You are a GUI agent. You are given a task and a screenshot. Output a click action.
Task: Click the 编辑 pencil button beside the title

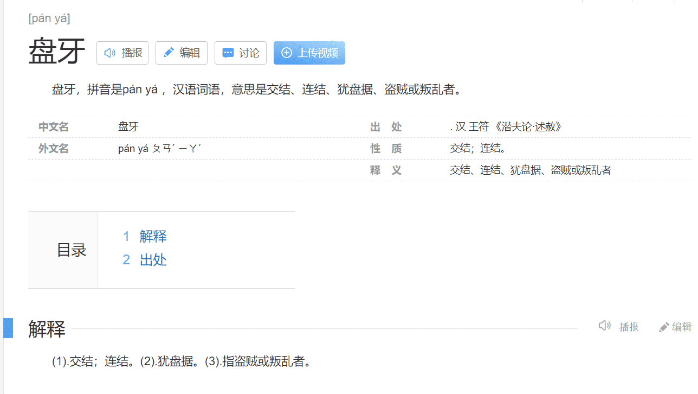coord(182,53)
